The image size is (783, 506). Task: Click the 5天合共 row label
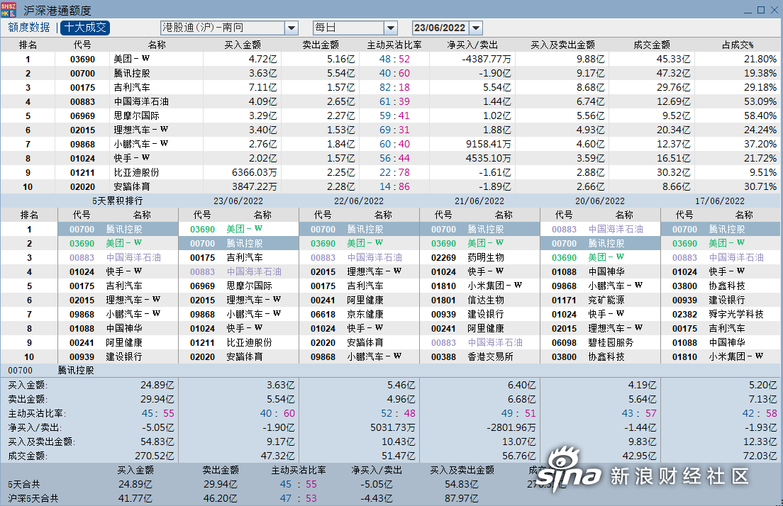point(24,484)
